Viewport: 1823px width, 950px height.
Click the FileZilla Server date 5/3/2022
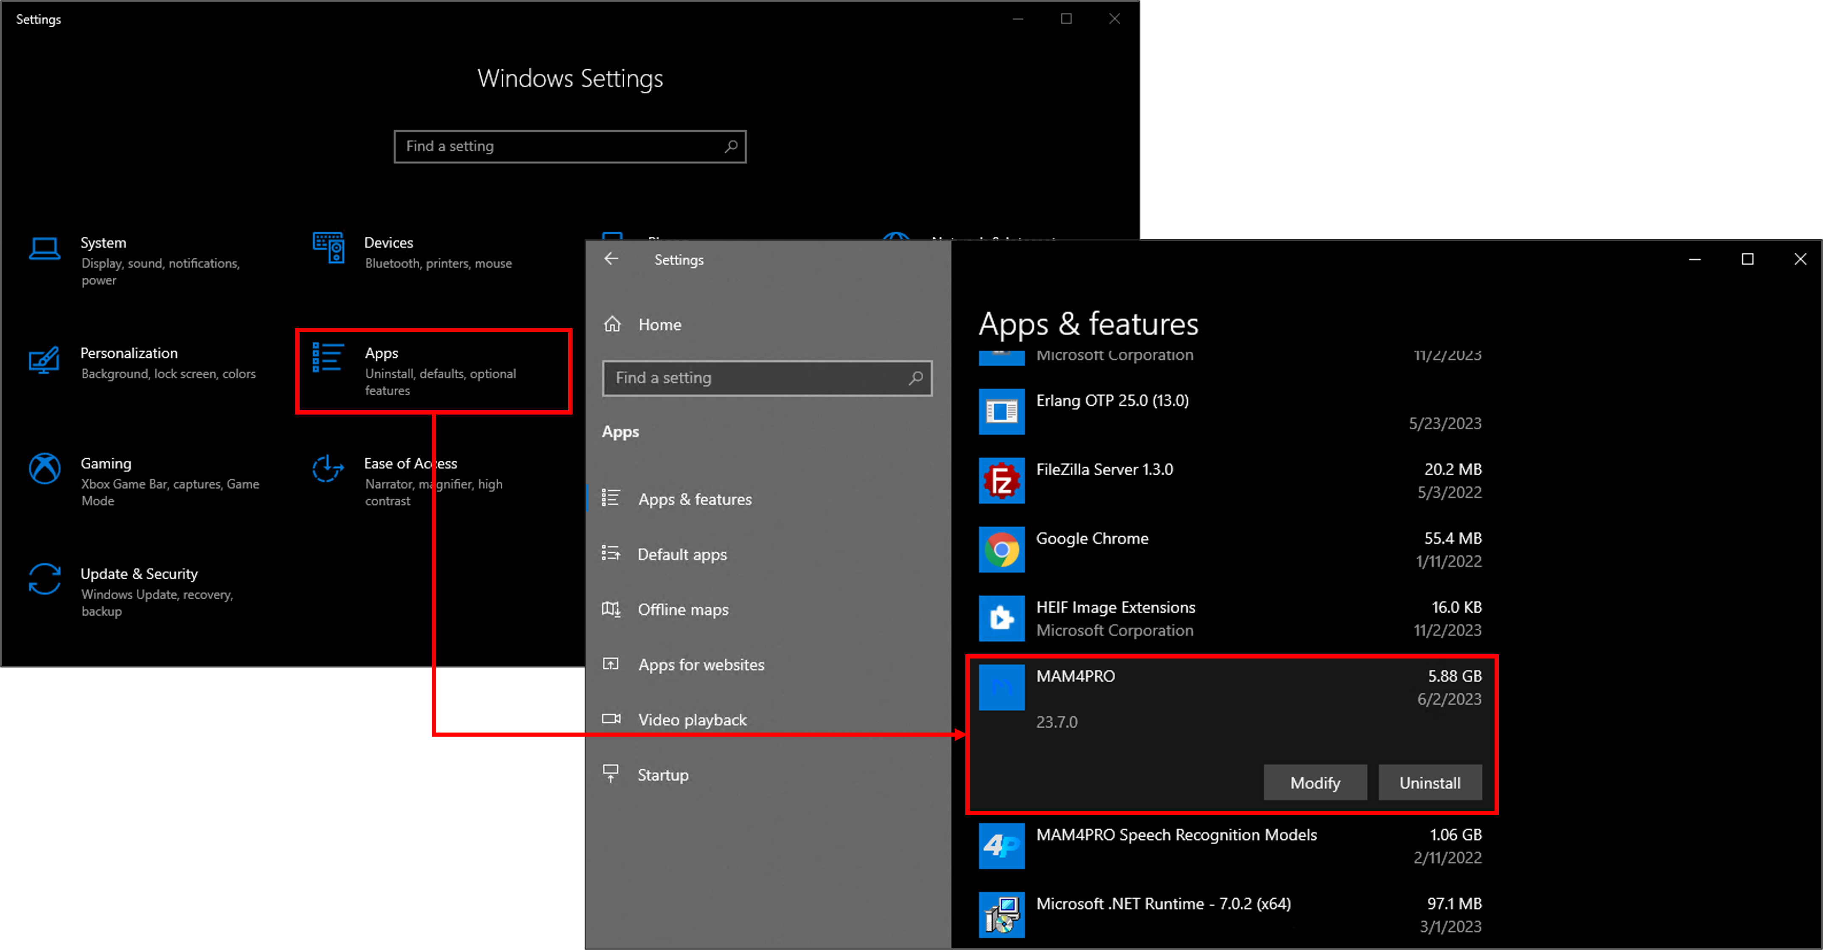(1449, 492)
